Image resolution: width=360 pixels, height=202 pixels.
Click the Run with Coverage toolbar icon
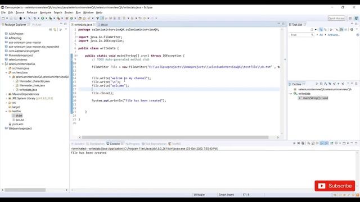pyautogui.click(x=50, y=18)
